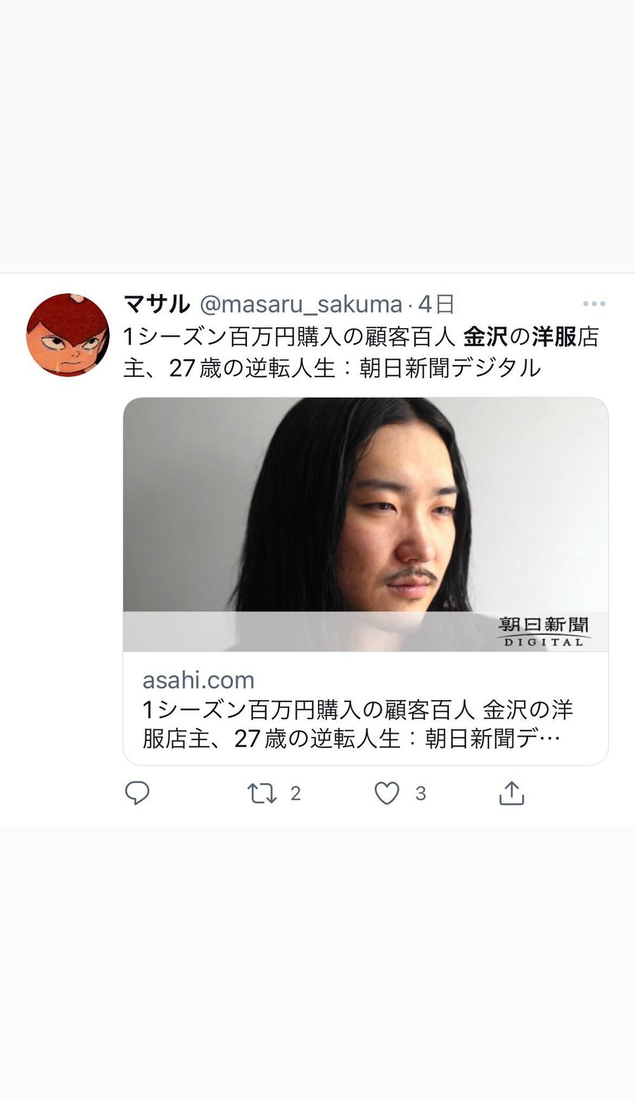Open the card headline below asahi.com

point(358,724)
